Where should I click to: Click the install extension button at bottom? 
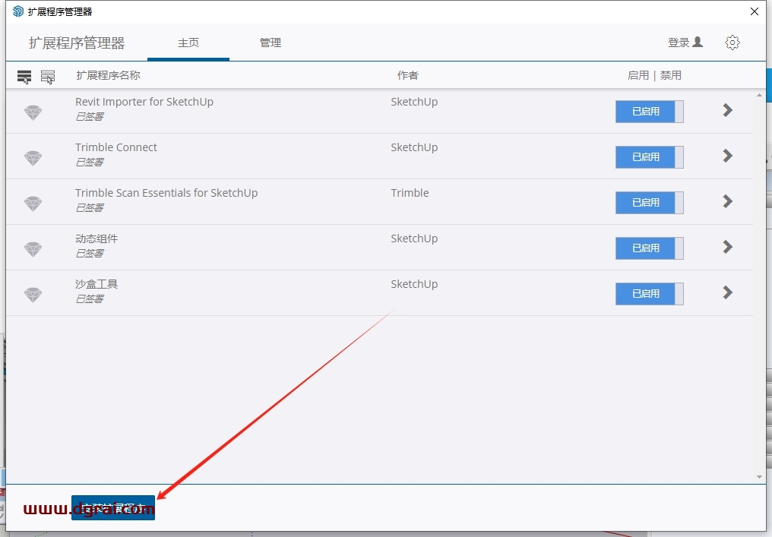click(113, 507)
